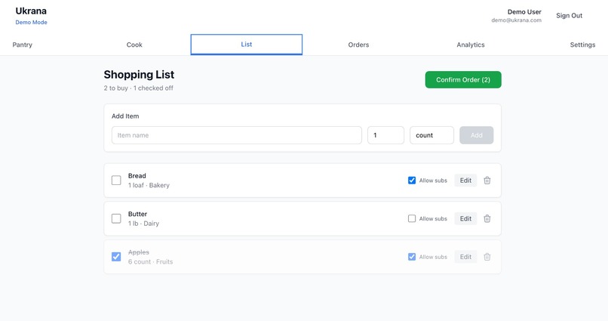
Task: Click the '1 lb · Dairy' detail text
Action: (143, 224)
